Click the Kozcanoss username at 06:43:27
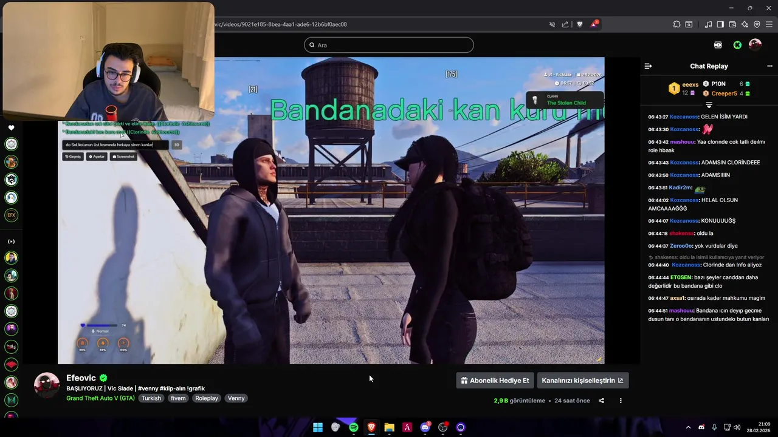This screenshot has width=778, height=437. point(684,117)
